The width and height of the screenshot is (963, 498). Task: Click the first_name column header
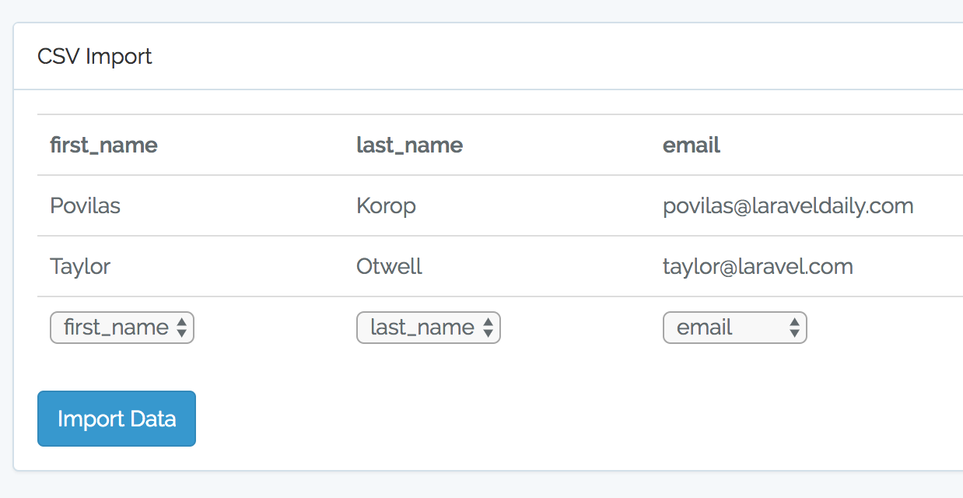pyautogui.click(x=103, y=146)
